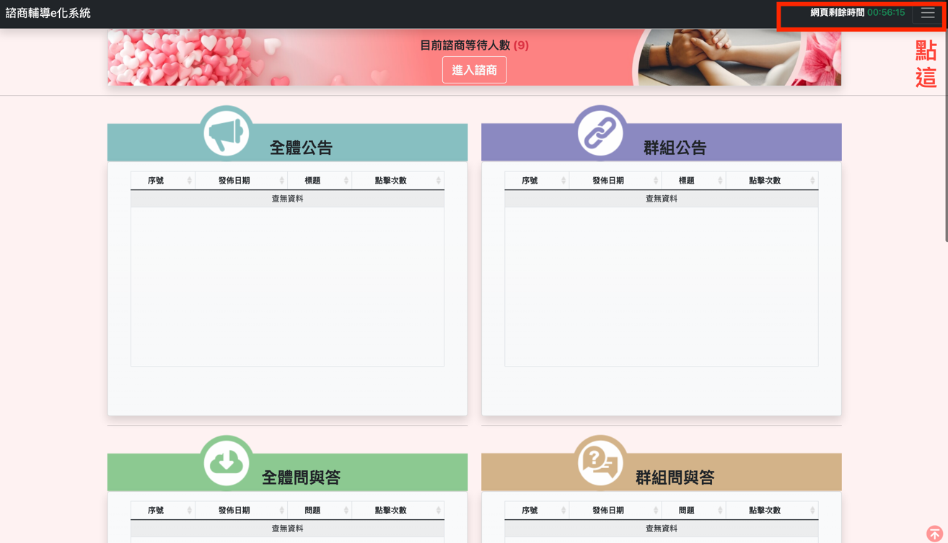Click the question-mark icon above 群組問與答
The image size is (948, 543).
click(x=600, y=462)
